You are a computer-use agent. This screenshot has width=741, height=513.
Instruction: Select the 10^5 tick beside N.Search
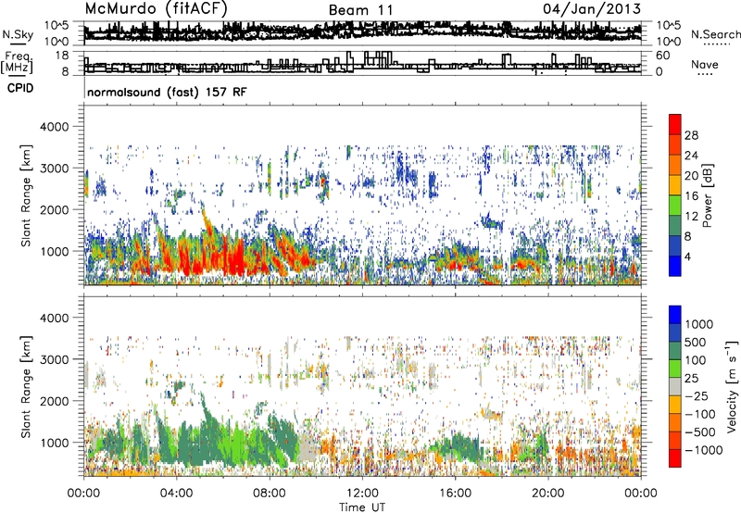pyautogui.click(x=669, y=25)
